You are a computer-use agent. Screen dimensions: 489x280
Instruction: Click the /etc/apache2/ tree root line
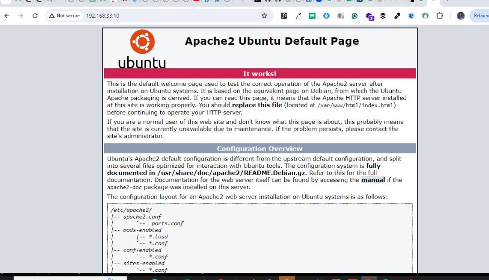pos(131,210)
